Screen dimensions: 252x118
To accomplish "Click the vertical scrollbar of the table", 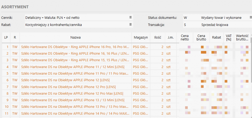I will (251, 77).
